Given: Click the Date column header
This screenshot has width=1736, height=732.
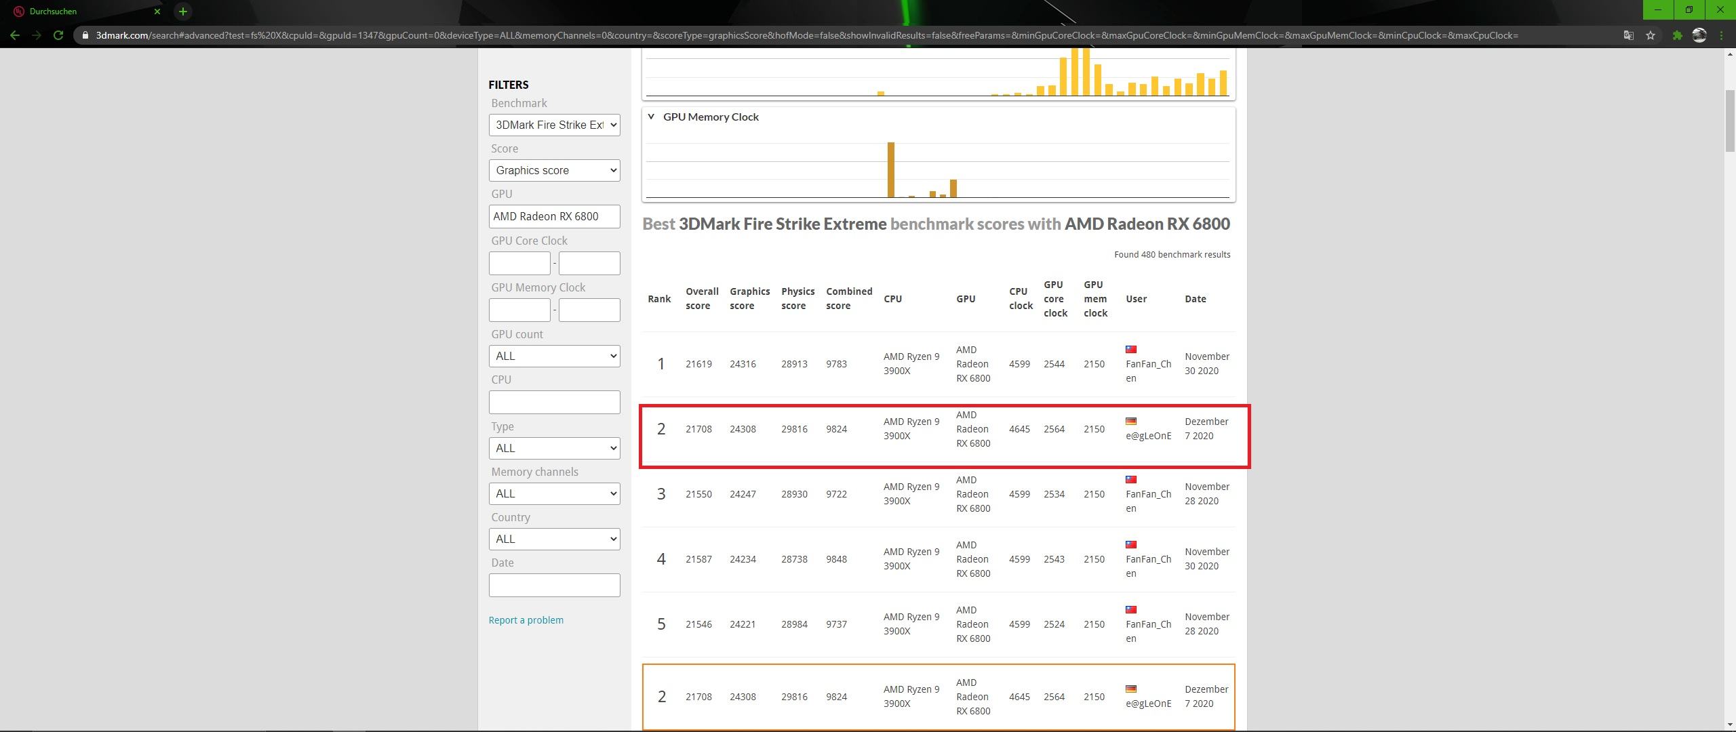Looking at the screenshot, I should pos(1195,299).
